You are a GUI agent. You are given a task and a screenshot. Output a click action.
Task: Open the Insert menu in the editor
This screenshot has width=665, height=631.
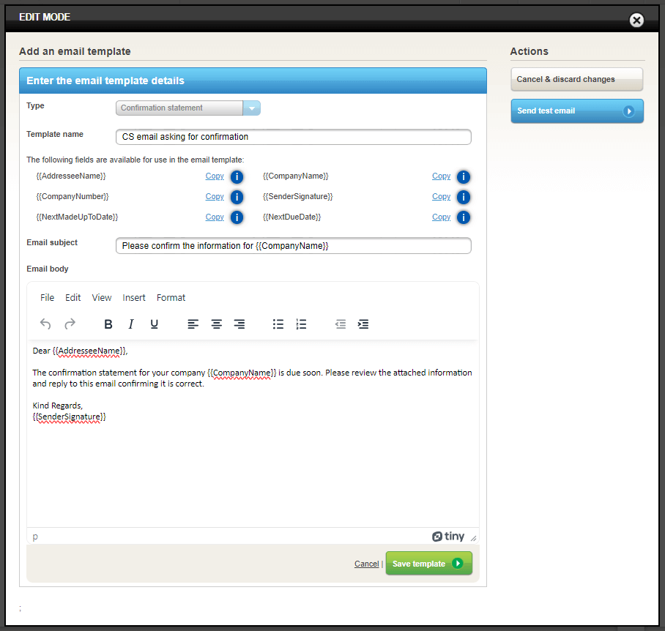click(x=134, y=298)
